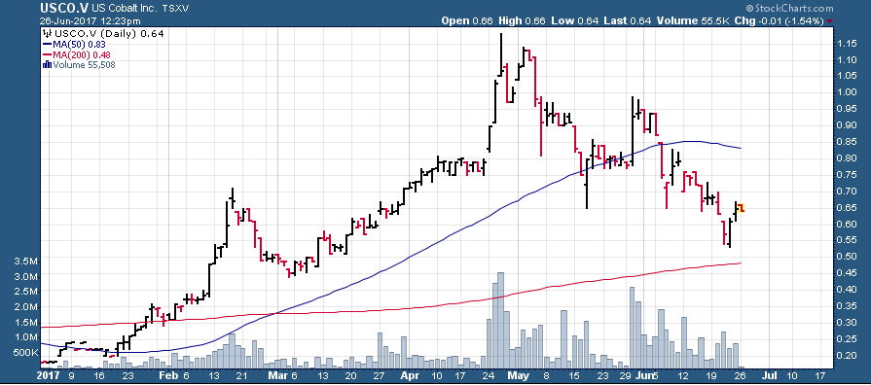Select the yellow-highlighted latest price bar

[x=741, y=208]
